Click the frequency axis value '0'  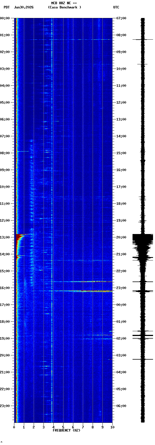(14, 427)
